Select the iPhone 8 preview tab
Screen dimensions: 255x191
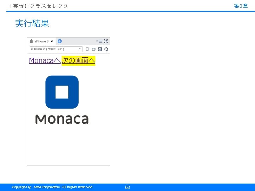(x=41, y=41)
